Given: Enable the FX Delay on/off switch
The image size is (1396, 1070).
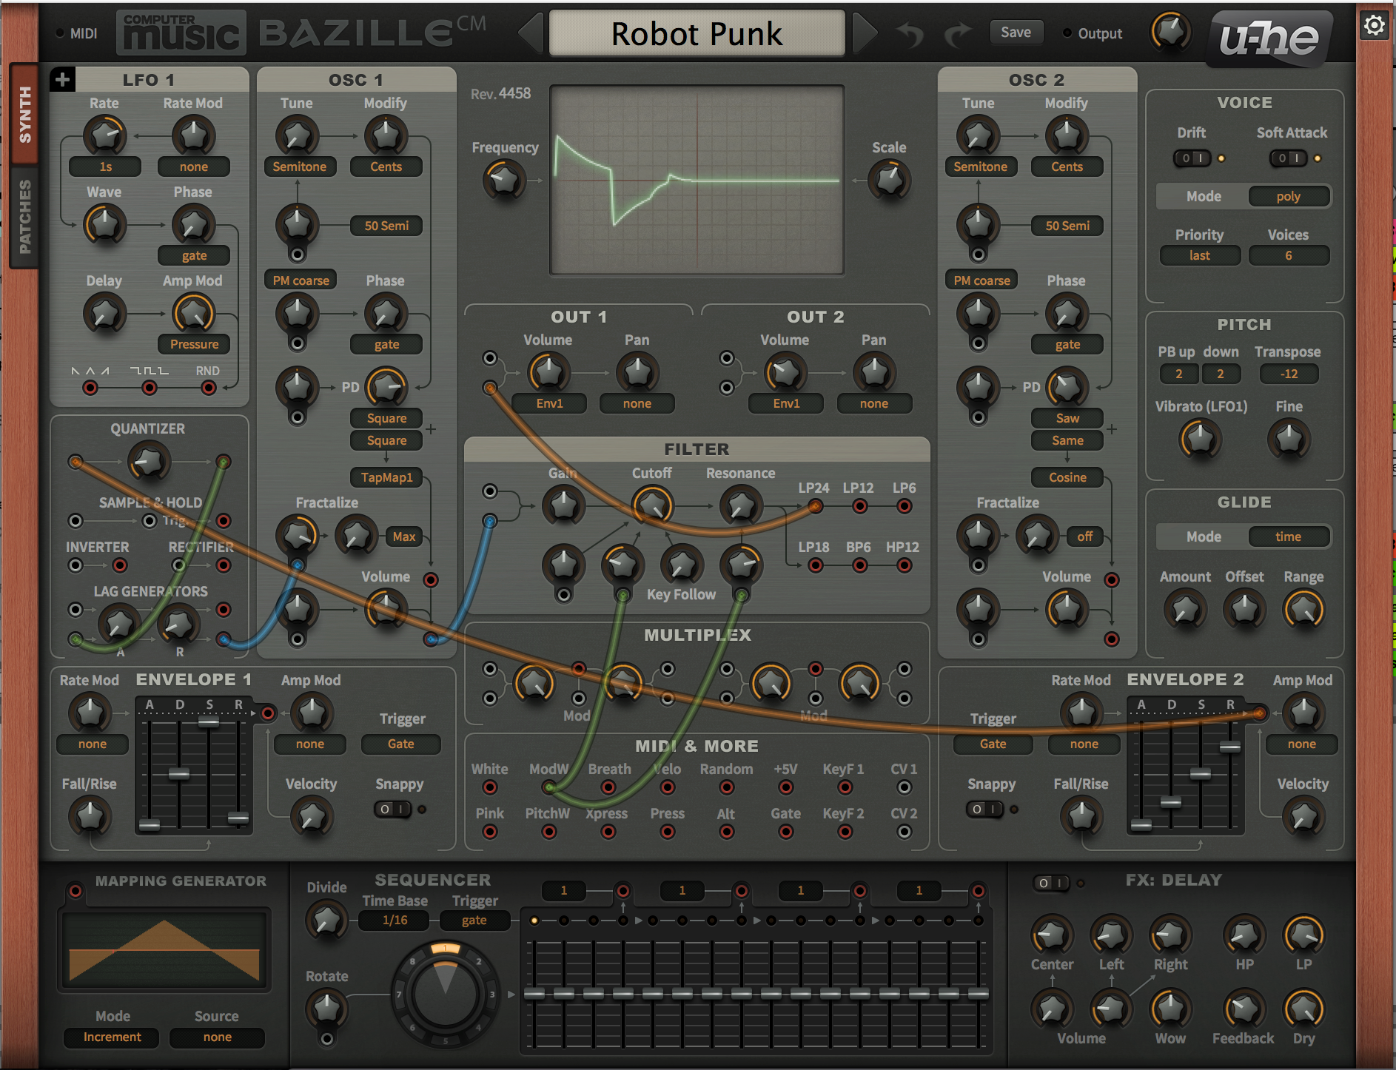Looking at the screenshot, I should (1050, 883).
